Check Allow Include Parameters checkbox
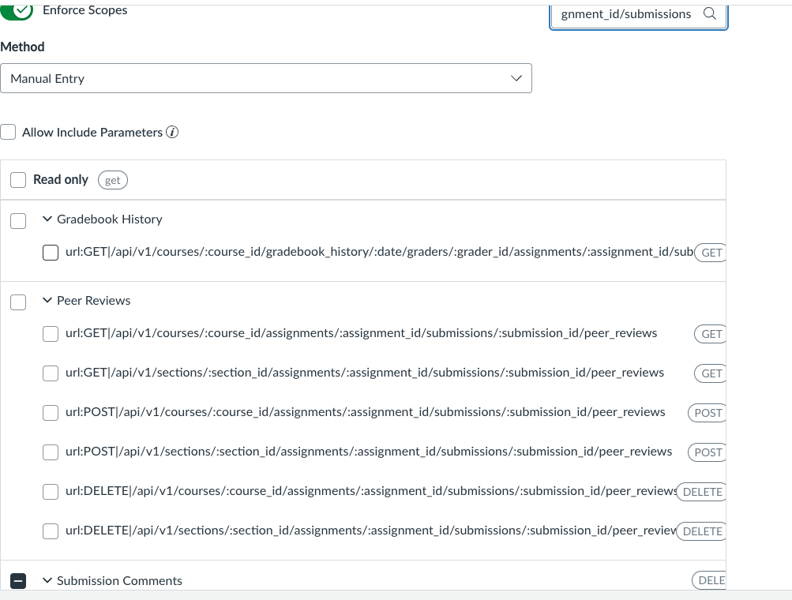Screen dimensions: 792x600 [x=8, y=133]
